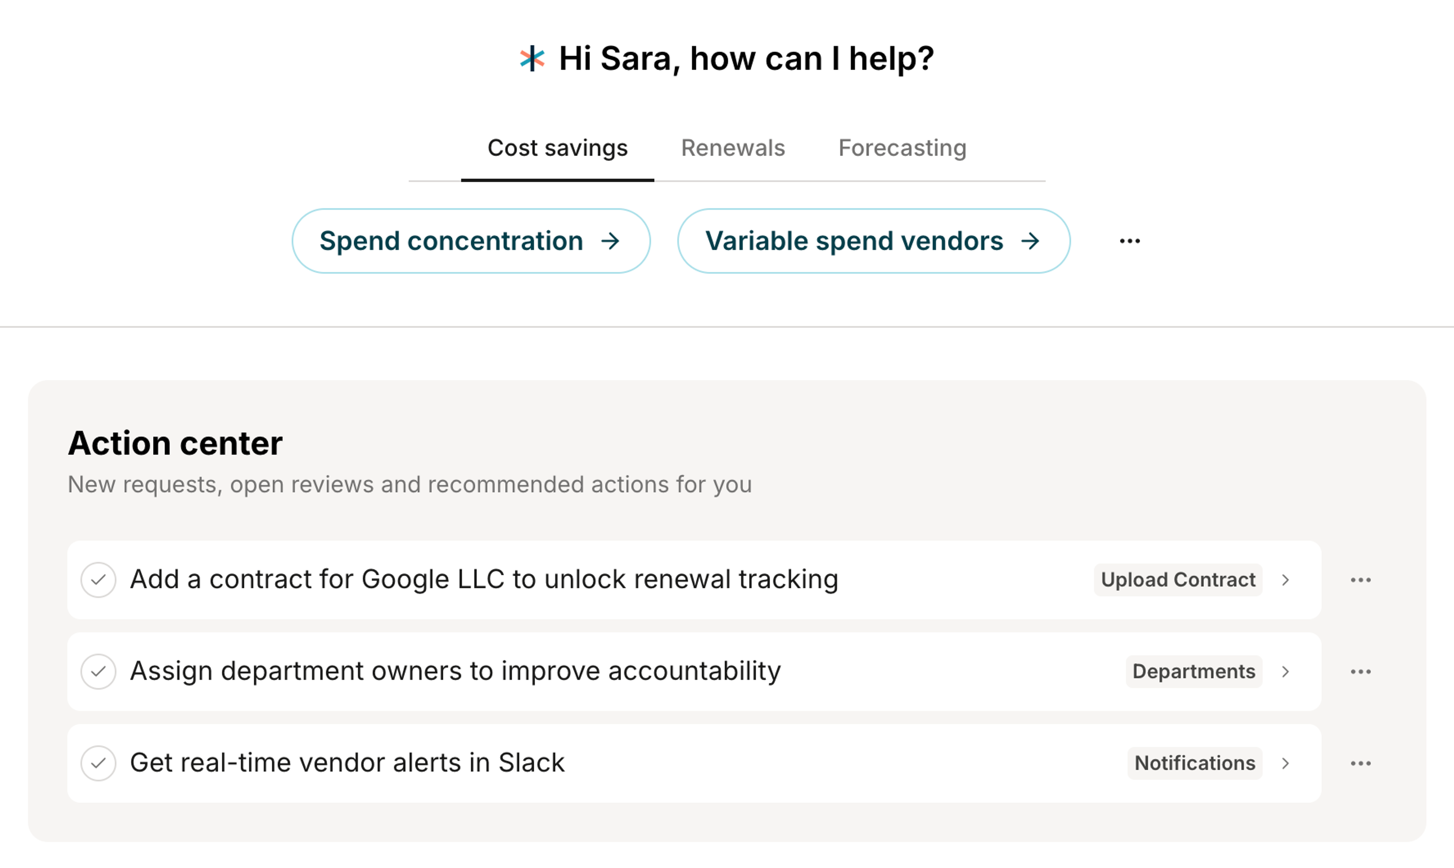Click the Variable spend vendors button
Viewport: 1454px width, 868px height.
[874, 241]
